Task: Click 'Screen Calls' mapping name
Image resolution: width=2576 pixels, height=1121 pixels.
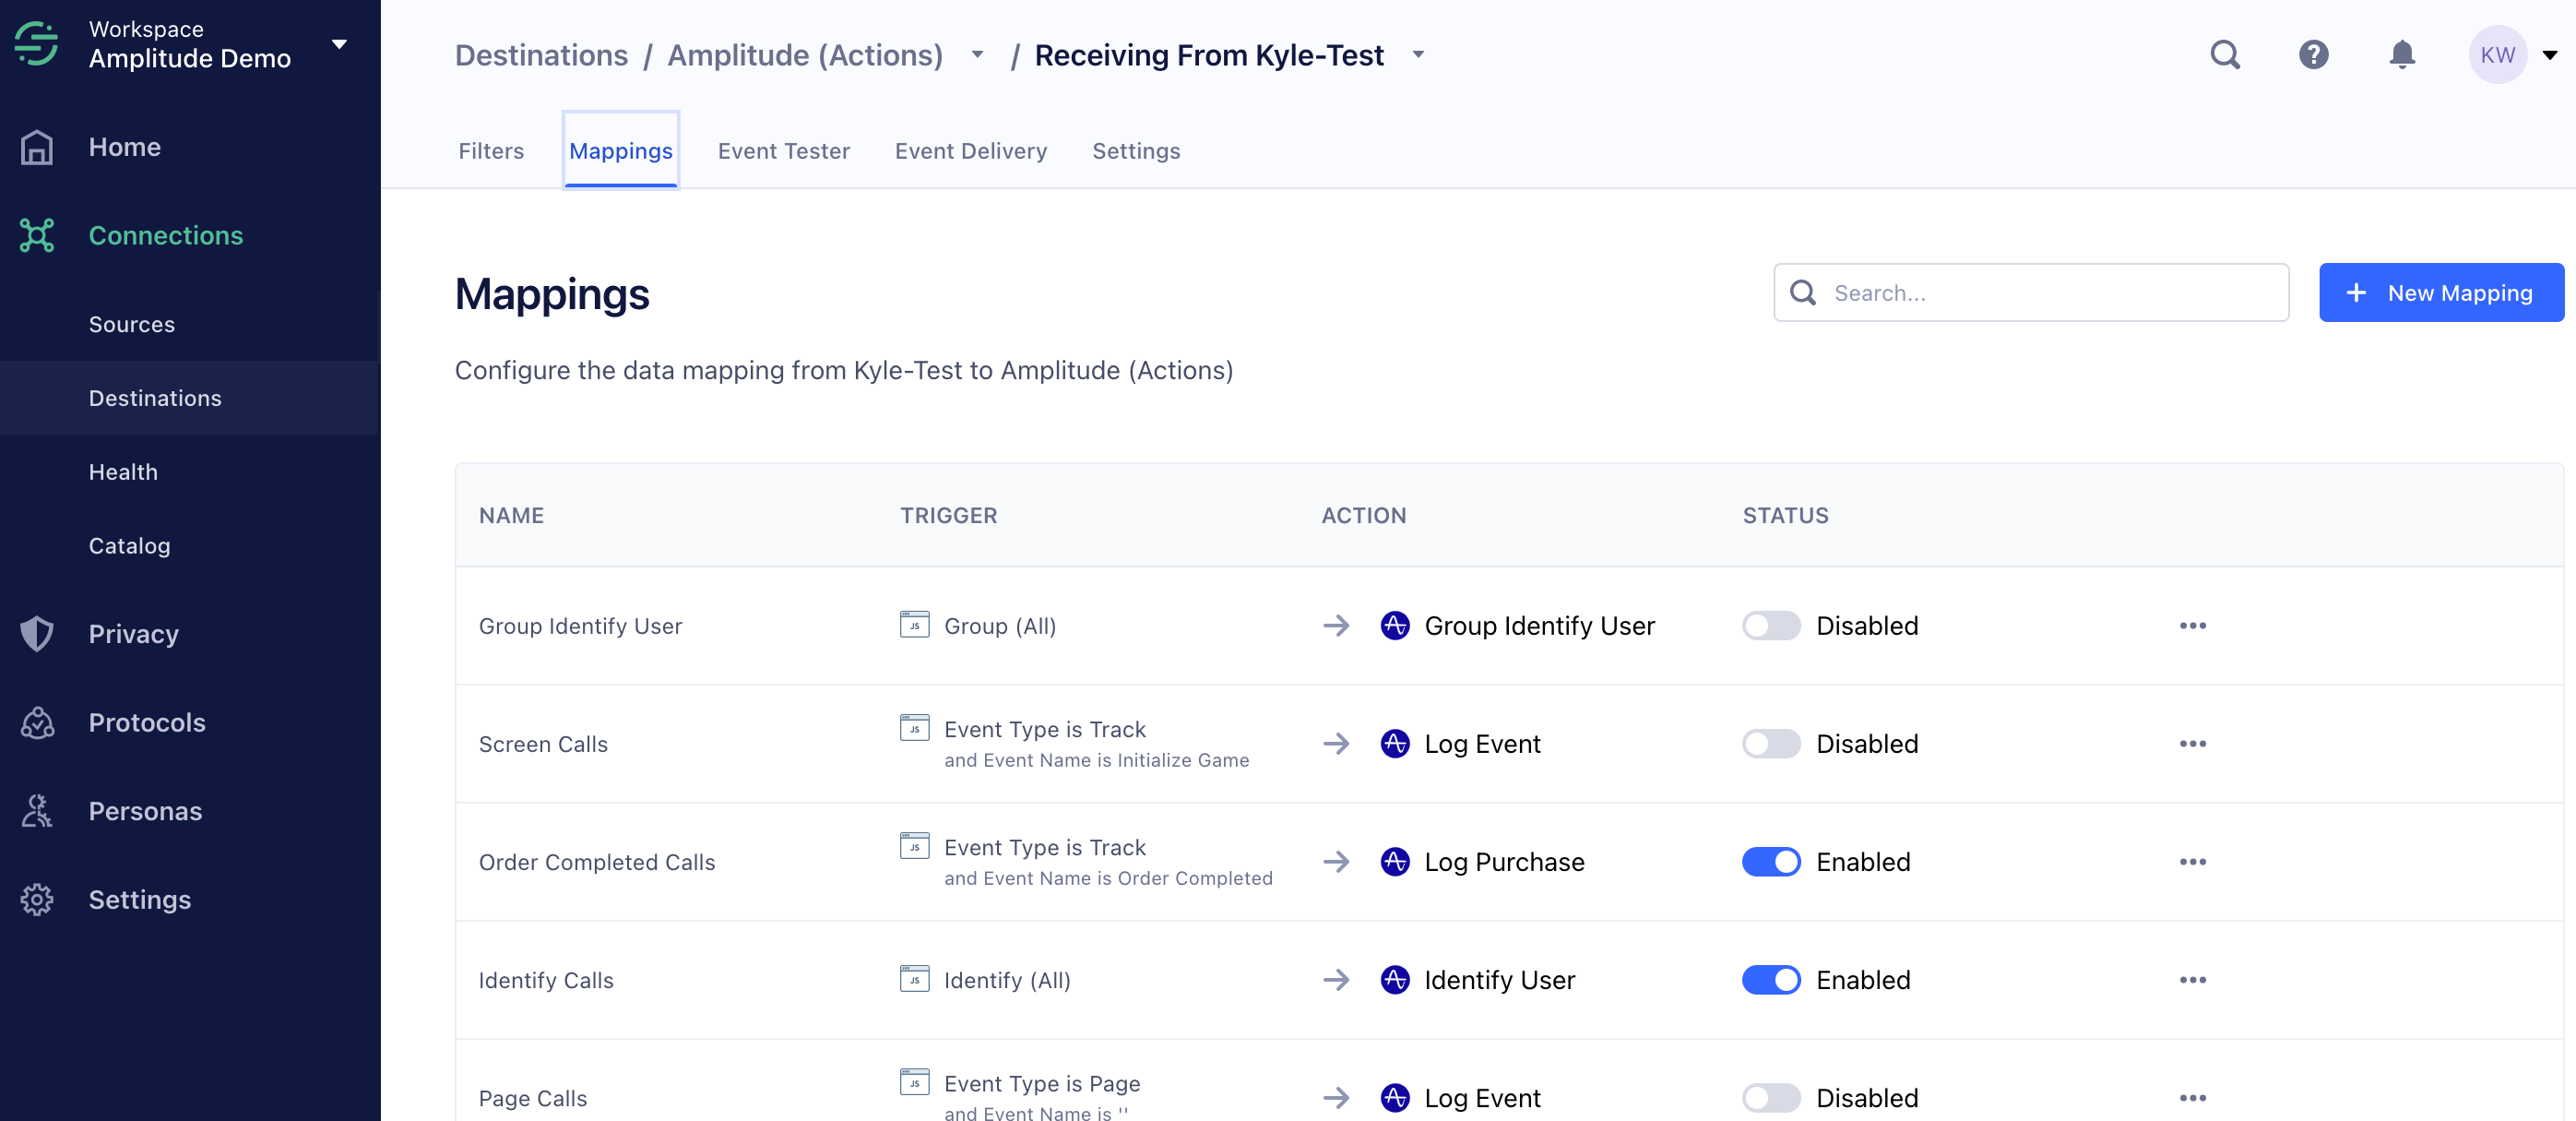Action: (x=543, y=744)
